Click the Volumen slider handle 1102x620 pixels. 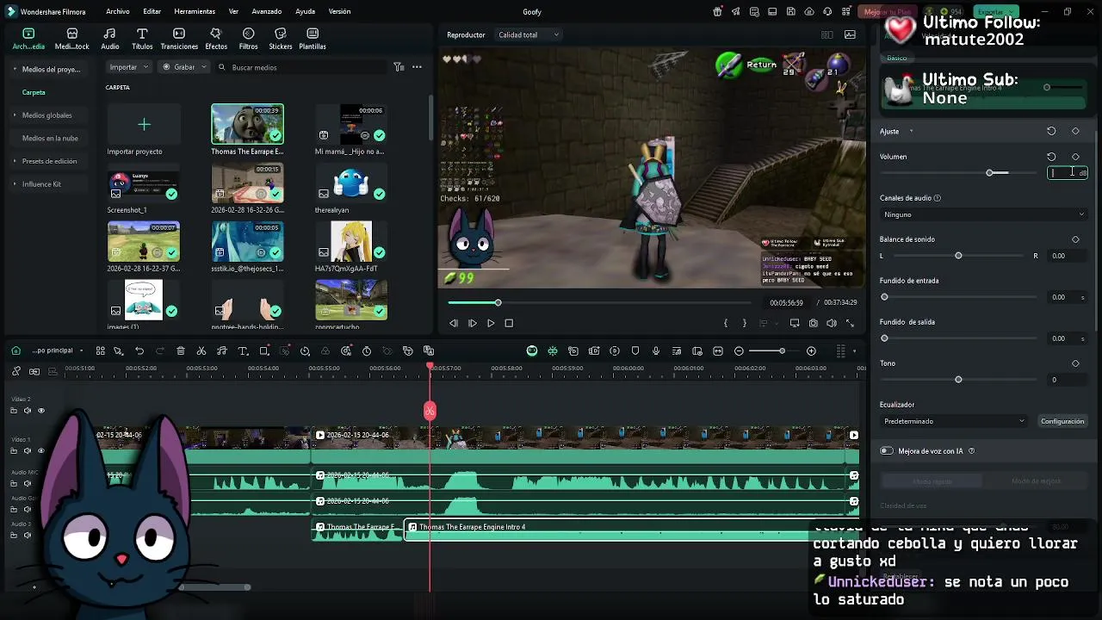coord(991,173)
